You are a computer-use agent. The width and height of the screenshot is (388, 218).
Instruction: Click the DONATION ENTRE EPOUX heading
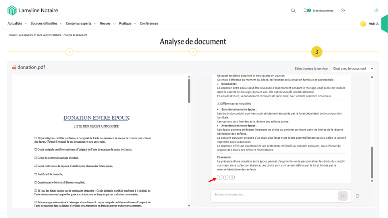97,118
